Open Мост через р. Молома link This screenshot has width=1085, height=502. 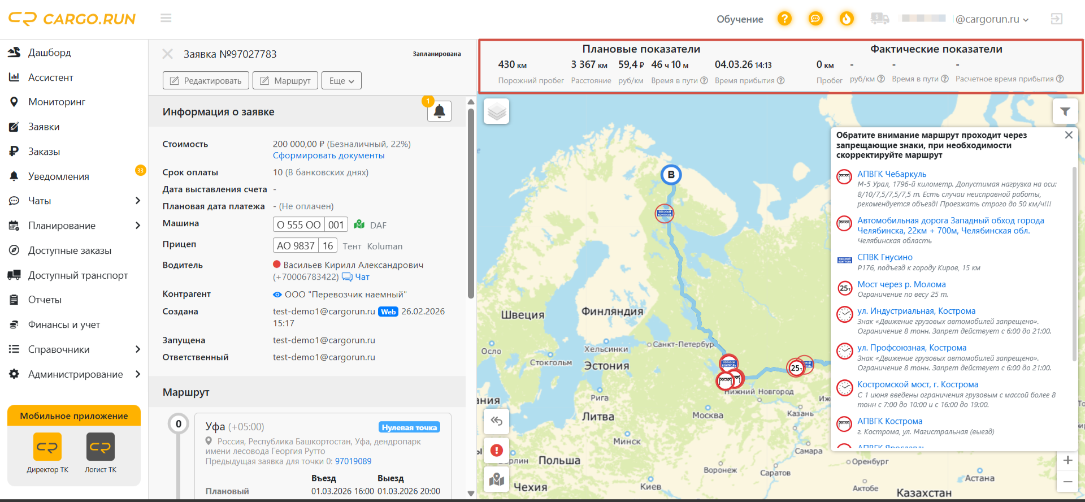901,284
